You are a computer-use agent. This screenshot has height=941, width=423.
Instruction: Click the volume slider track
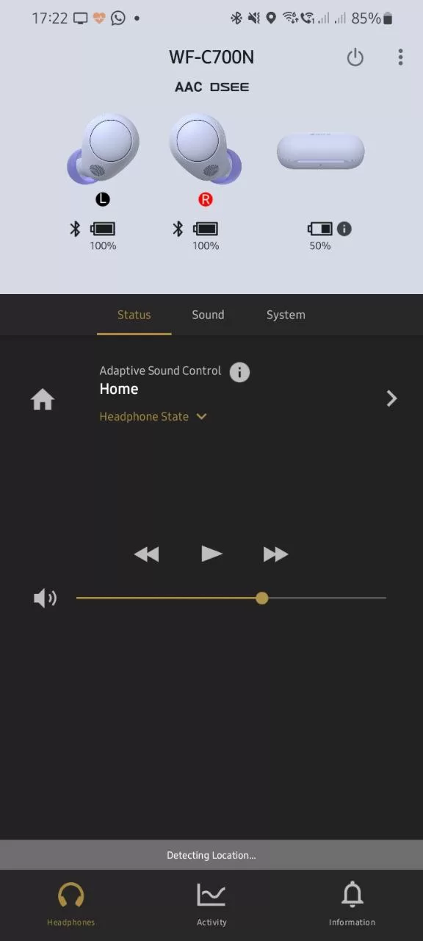tap(231, 598)
